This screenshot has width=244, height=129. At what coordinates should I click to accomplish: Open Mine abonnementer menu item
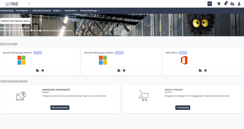click(x=42, y=10)
